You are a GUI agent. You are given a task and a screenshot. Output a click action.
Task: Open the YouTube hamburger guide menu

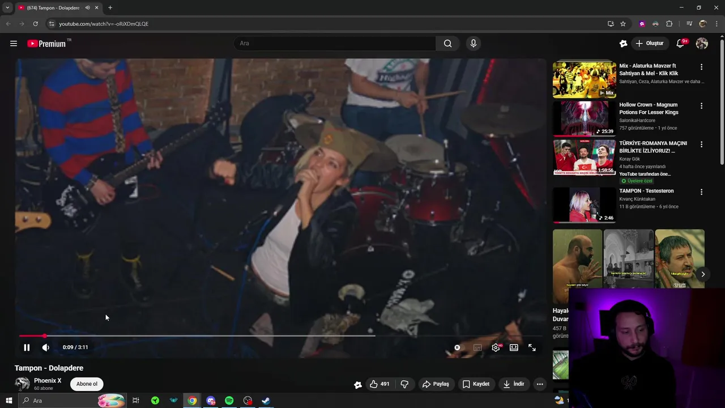[x=14, y=44]
